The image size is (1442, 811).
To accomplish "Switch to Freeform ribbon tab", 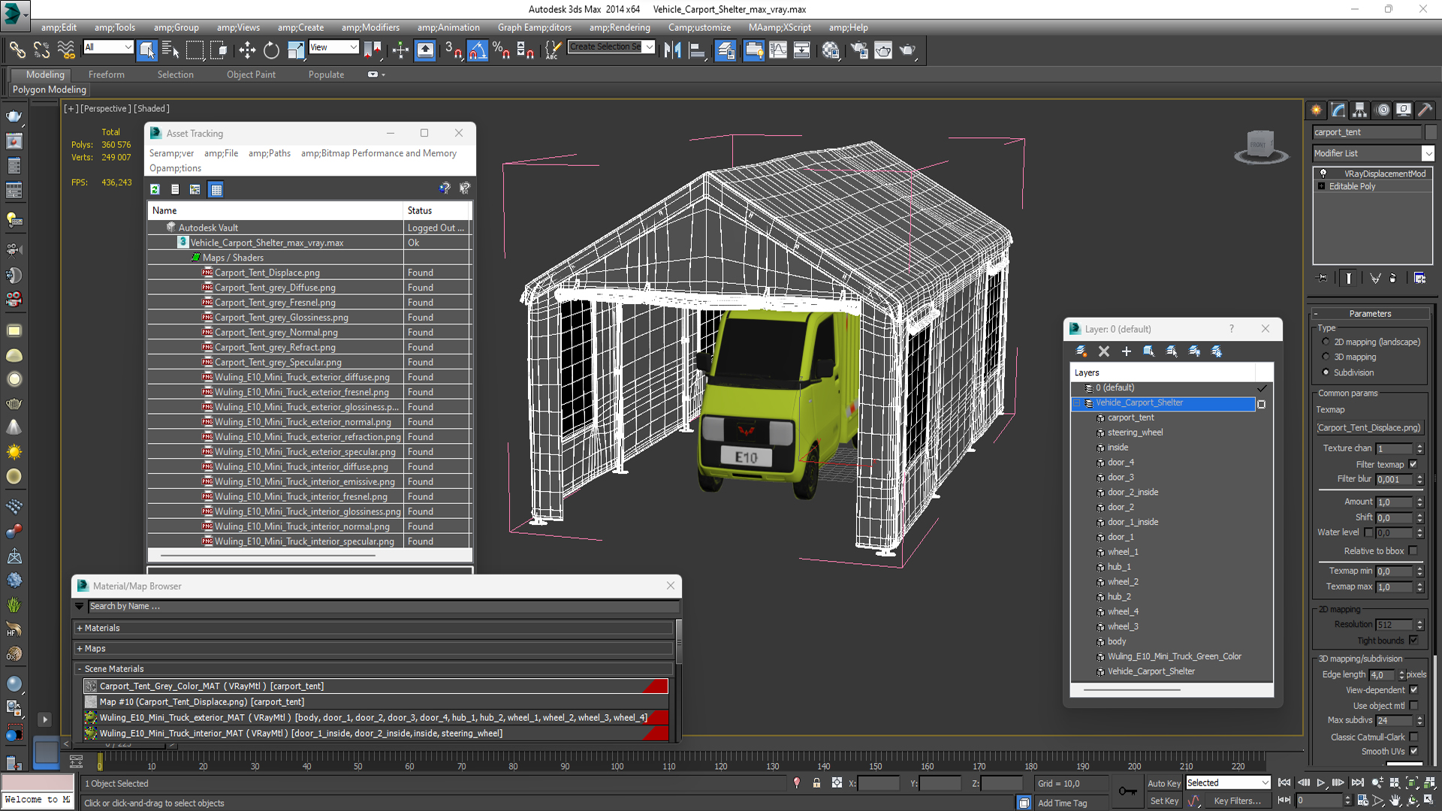I will [x=107, y=74].
